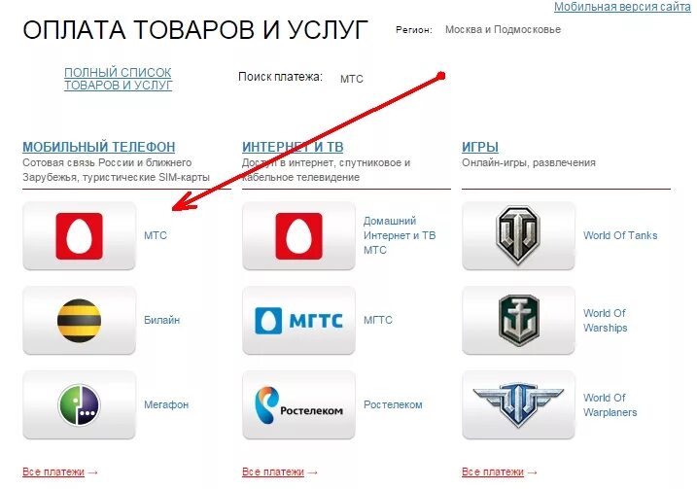Open the Игры category heading
697x489 pixels.
click(x=480, y=147)
